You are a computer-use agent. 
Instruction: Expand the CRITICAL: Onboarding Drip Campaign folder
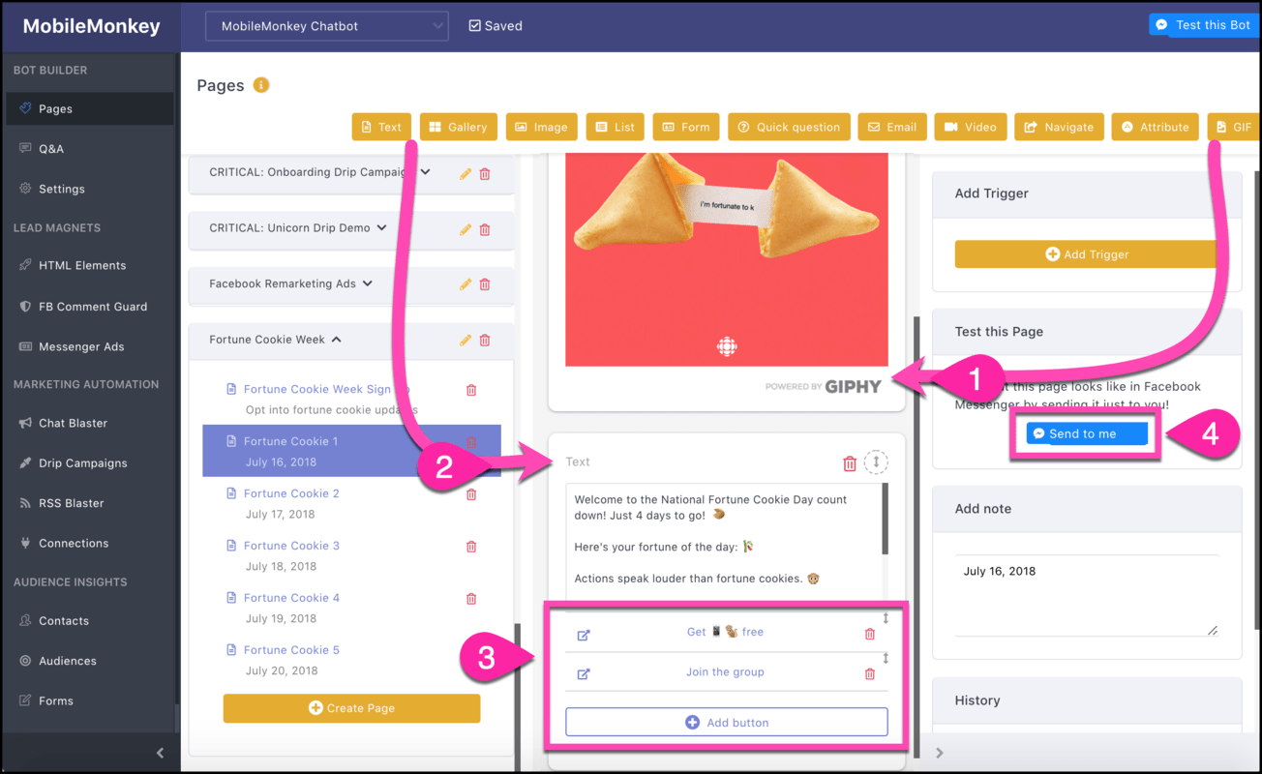[x=425, y=172]
